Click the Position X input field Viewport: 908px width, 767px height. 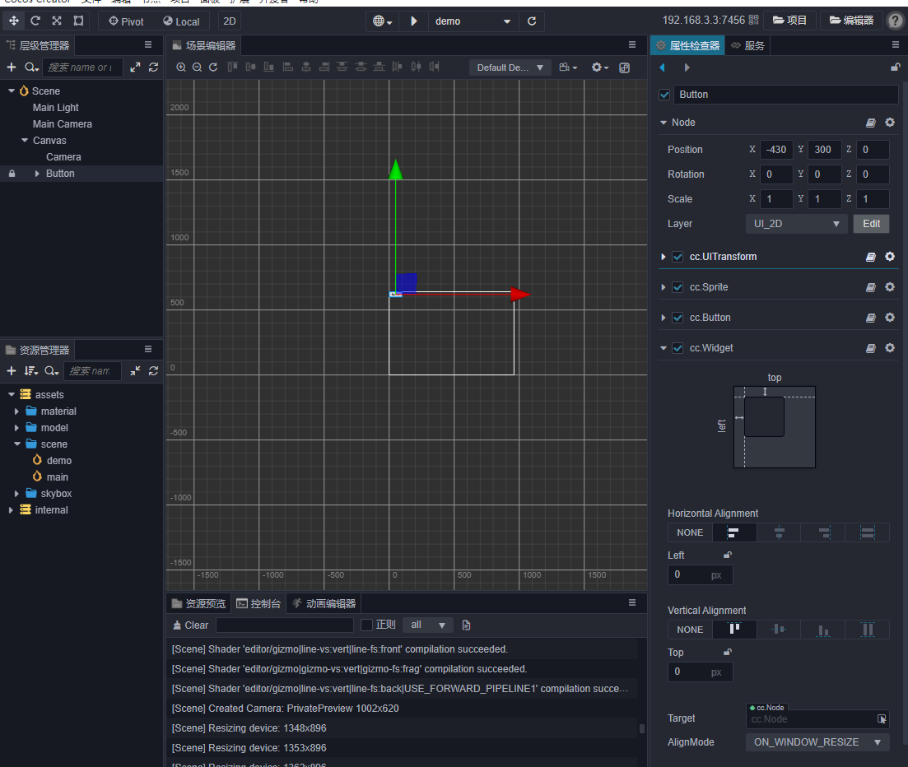[x=775, y=150]
